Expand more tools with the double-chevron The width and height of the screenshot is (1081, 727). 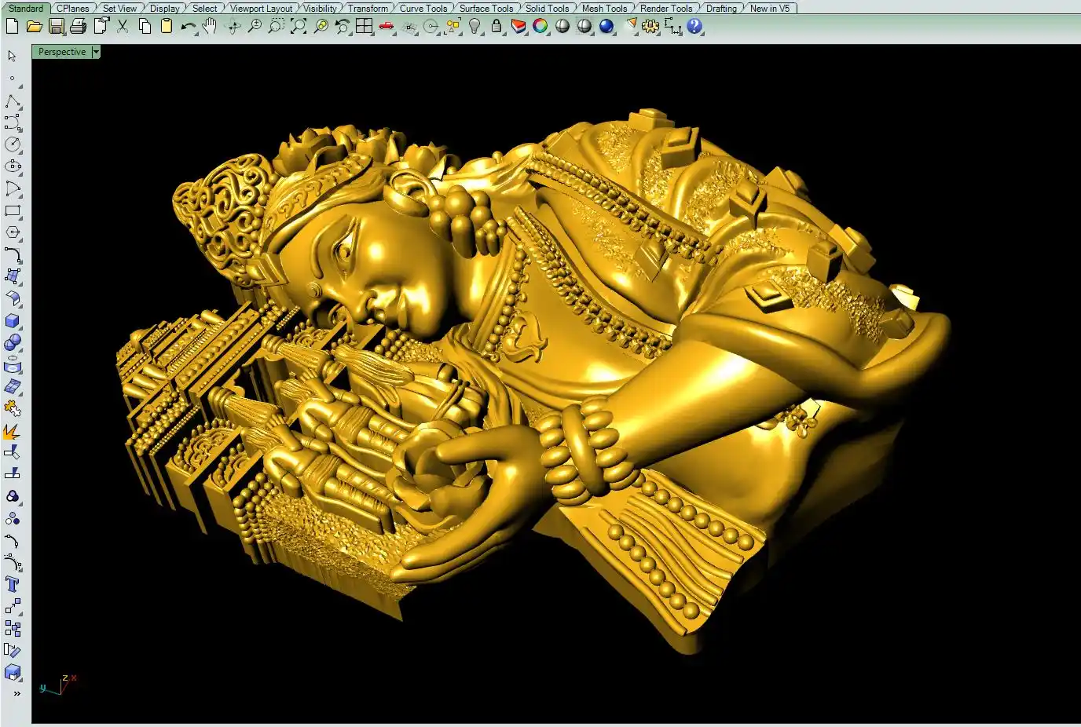(x=16, y=693)
